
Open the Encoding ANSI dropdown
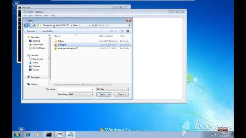click(81, 94)
